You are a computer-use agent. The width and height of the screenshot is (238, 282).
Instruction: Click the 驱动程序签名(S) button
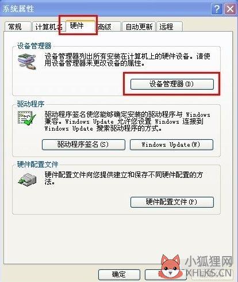83,144
